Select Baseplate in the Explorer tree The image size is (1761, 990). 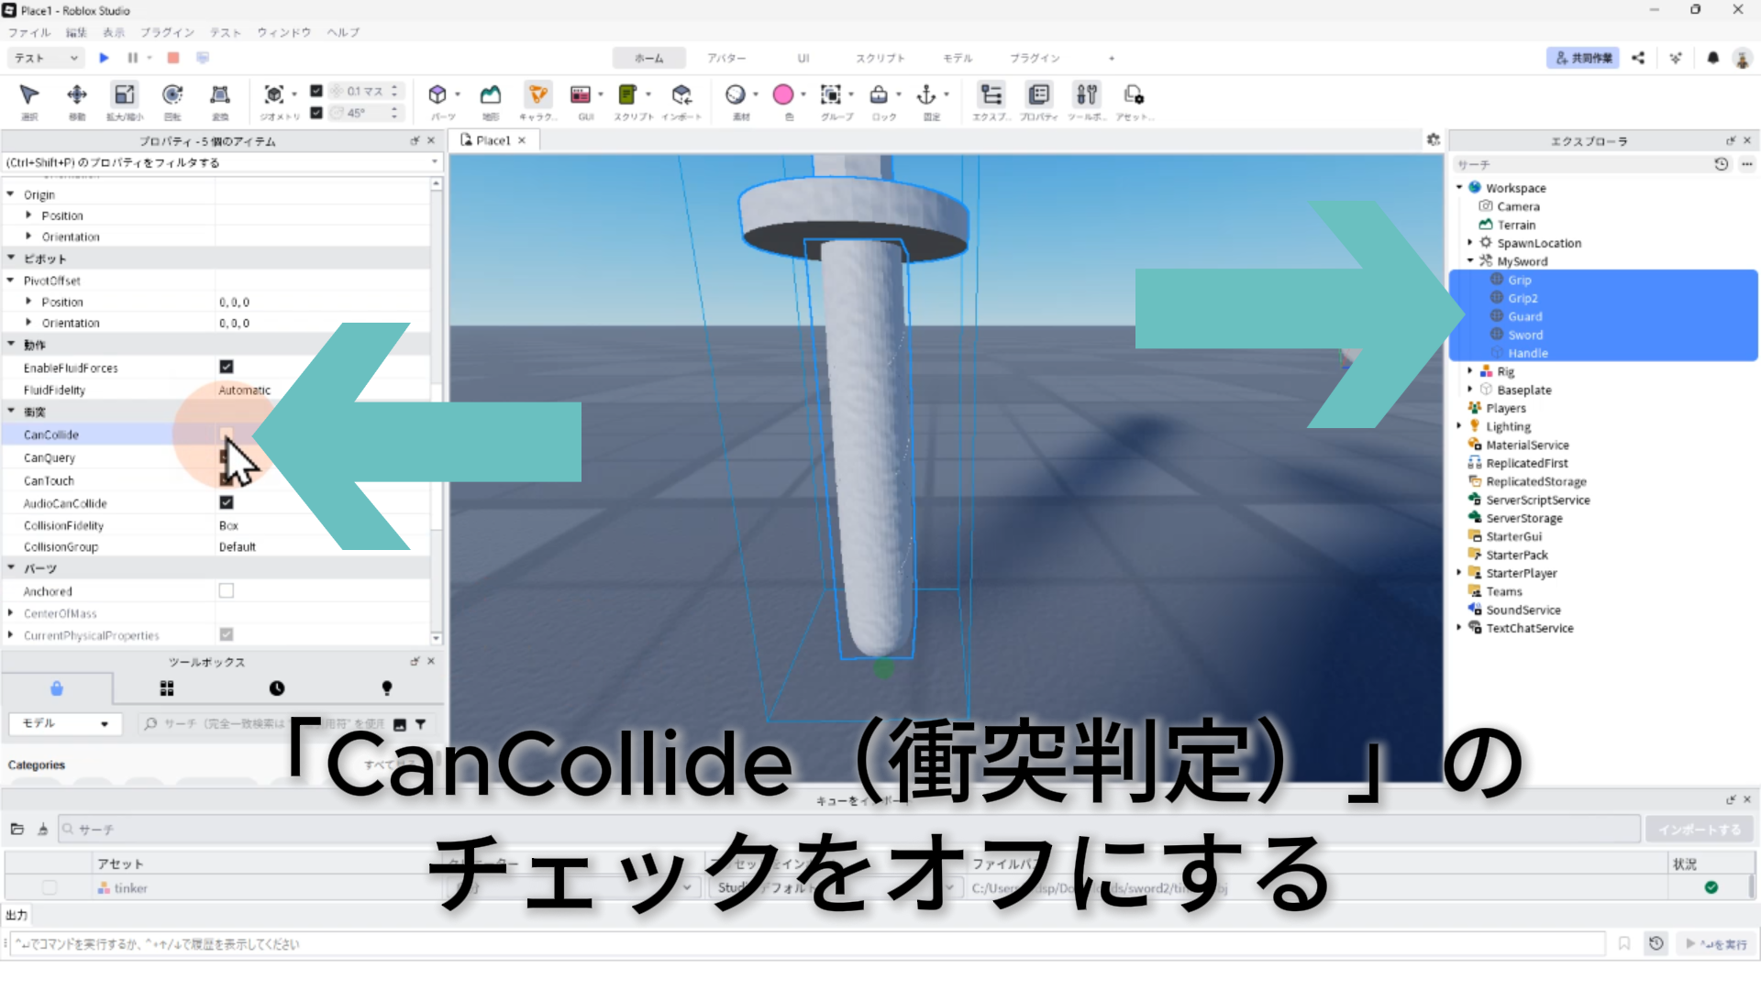[x=1523, y=390]
